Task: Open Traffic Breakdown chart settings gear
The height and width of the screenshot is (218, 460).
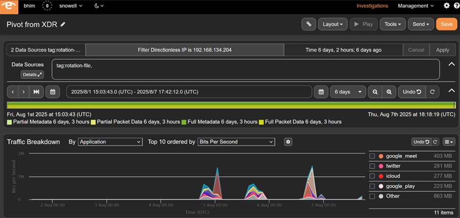Action: 289,142
